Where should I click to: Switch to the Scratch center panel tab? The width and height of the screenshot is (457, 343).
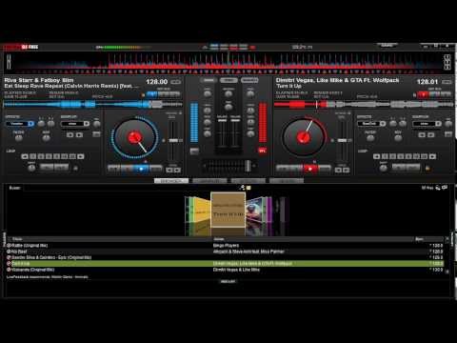249,80
